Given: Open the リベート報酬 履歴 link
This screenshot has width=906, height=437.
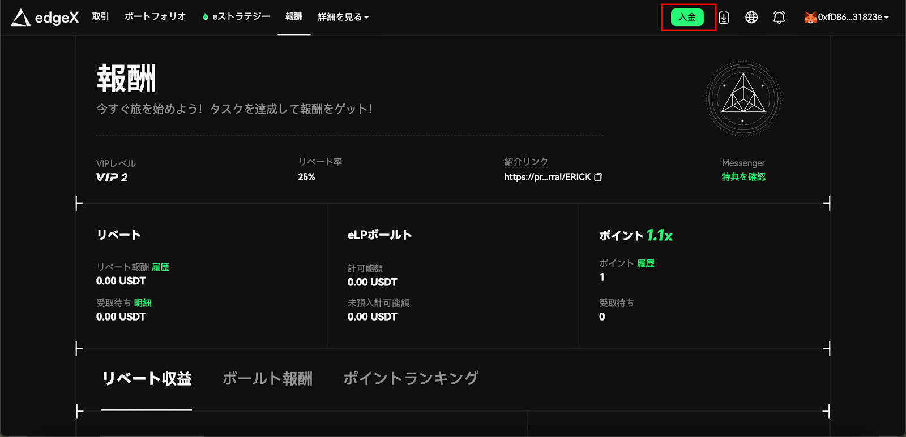Looking at the screenshot, I should [160, 267].
